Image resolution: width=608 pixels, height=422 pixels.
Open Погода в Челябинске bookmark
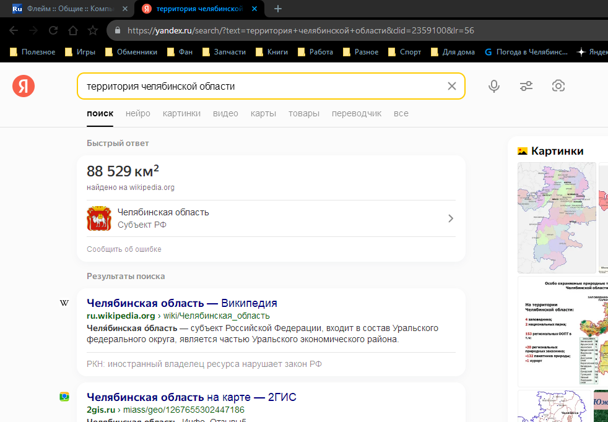pos(526,52)
